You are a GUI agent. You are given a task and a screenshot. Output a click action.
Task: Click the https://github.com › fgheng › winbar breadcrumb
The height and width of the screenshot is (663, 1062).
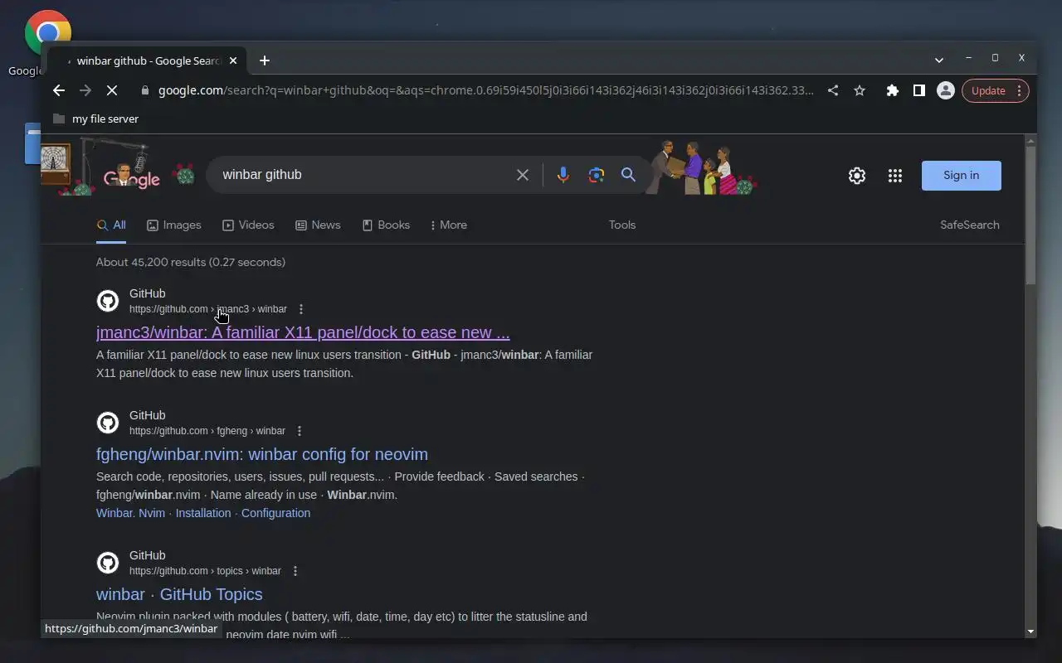pos(207,431)
